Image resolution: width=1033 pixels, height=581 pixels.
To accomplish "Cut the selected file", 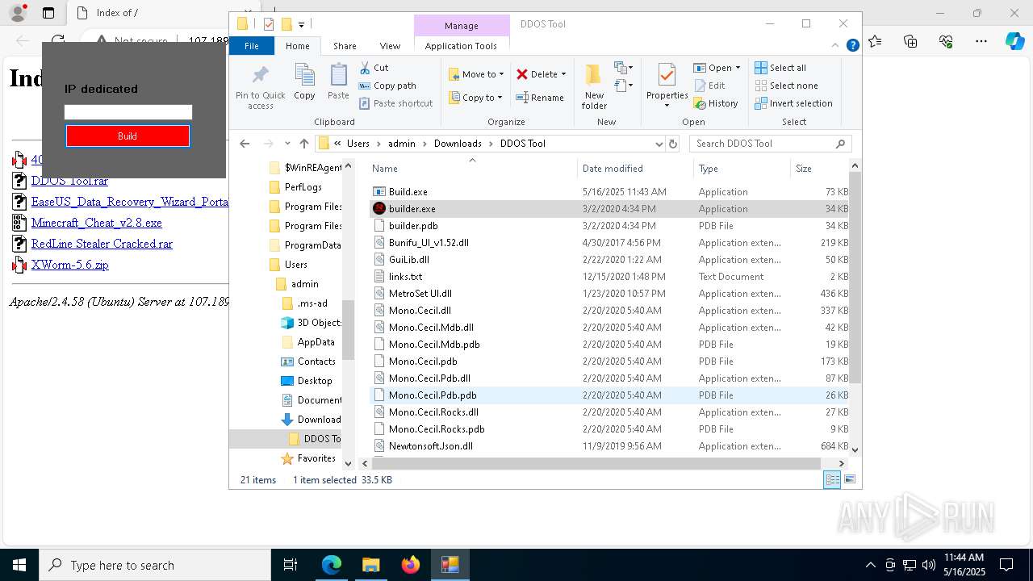I will [374, 68].
